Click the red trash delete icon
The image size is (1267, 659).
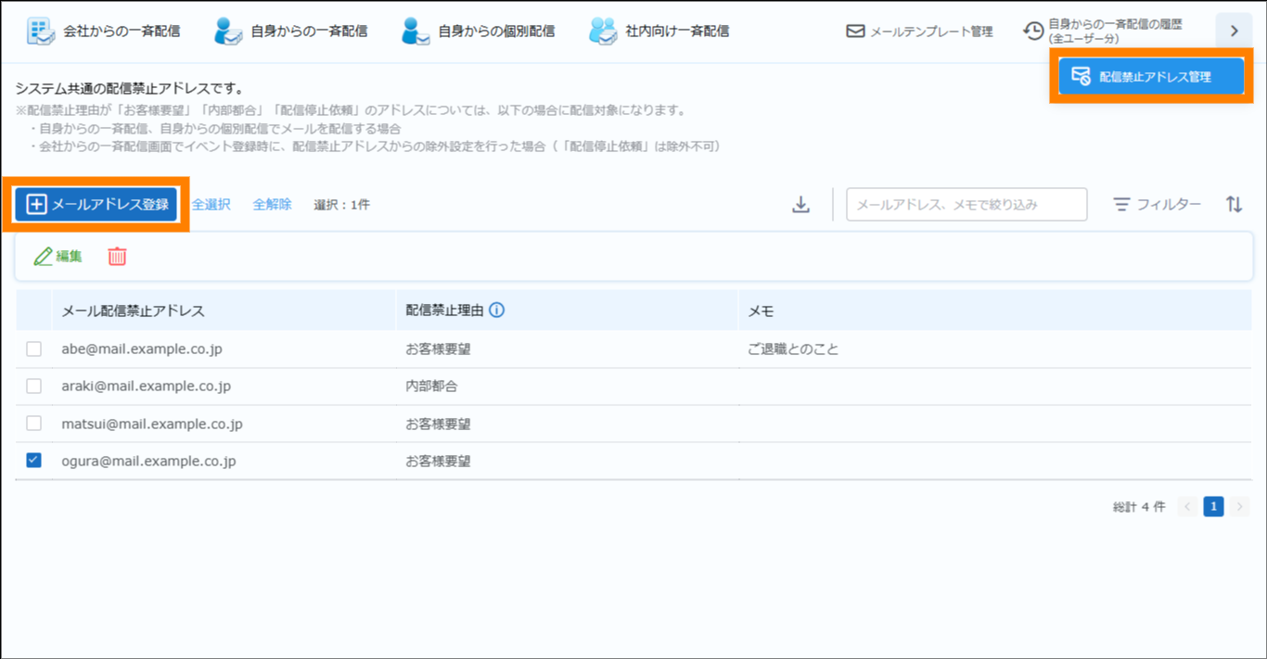117,257
